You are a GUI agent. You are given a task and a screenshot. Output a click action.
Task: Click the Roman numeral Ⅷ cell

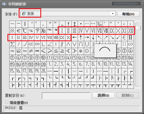coord(106,31)
